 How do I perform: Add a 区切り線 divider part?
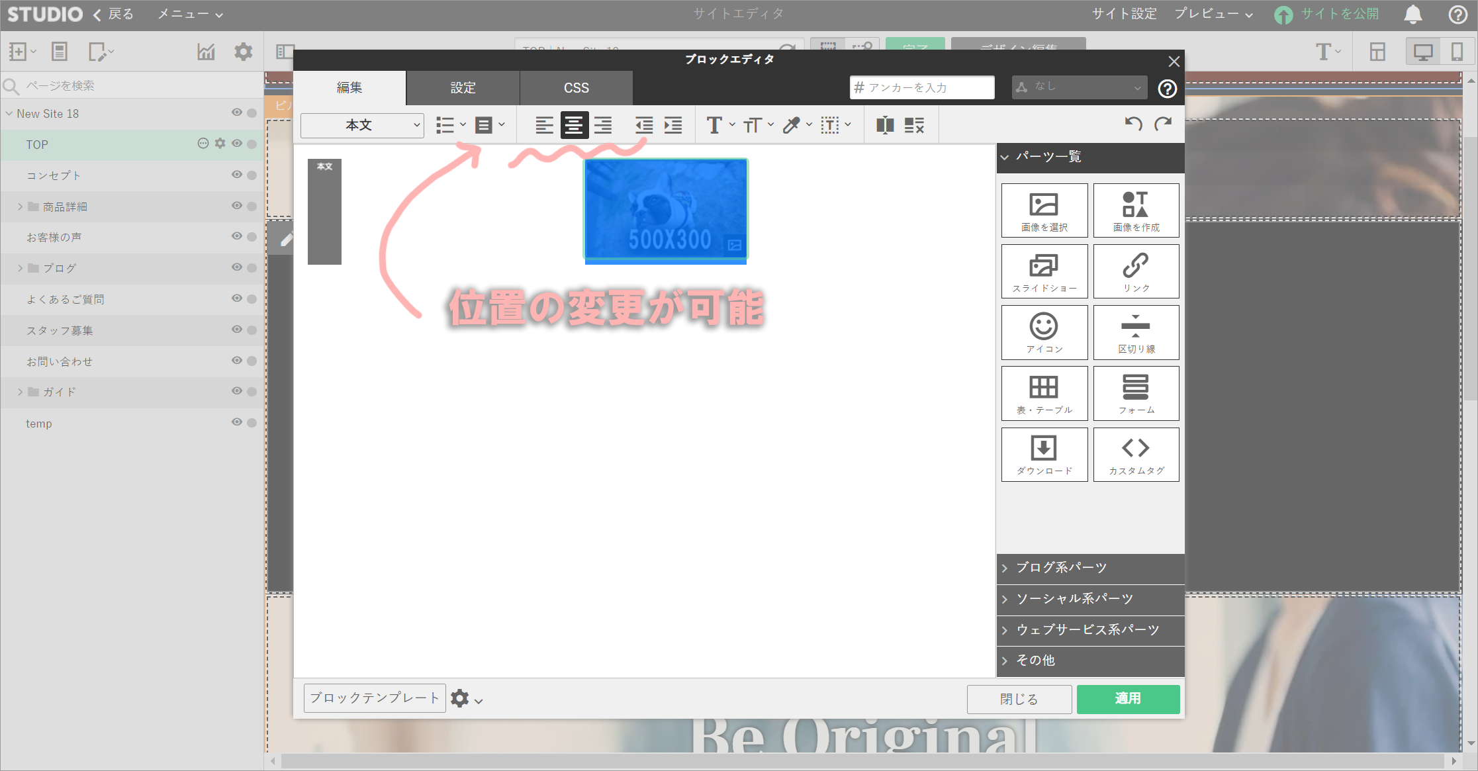pos(1136,332)
